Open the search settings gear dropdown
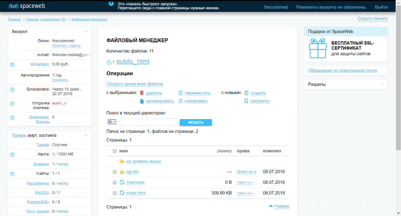This screenshot has height=216, width=401. (112, 122)
